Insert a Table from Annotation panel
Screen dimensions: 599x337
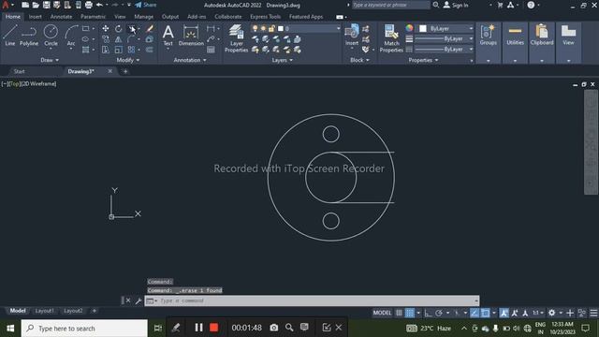coord(211,50)
